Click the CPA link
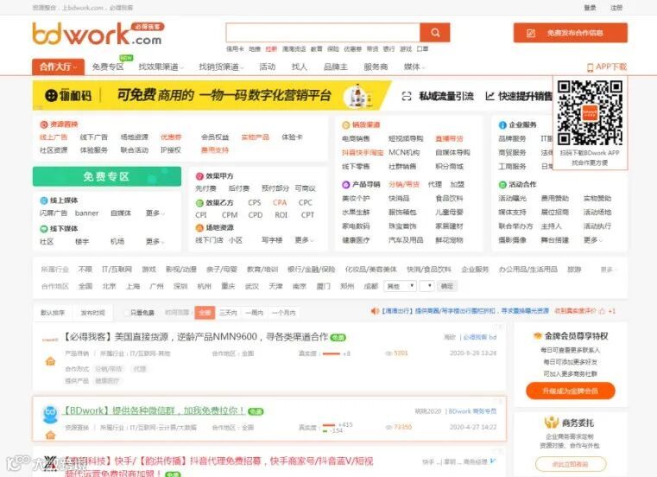657x477 pixels. (280, 202)
